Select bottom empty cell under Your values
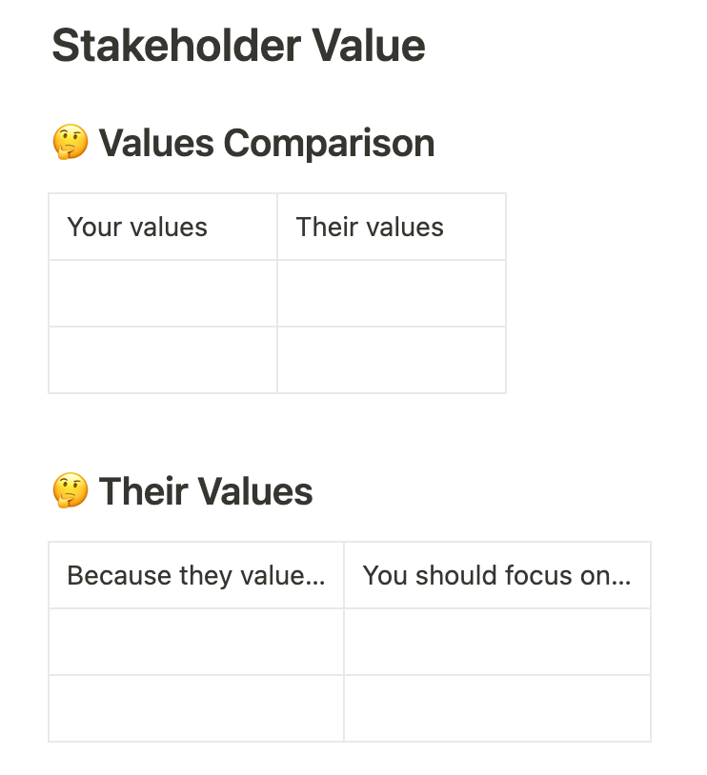 point(163,360)
